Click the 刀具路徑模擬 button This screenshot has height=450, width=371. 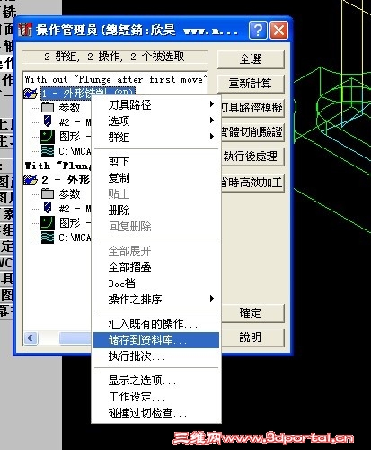(x=252, y=108)
